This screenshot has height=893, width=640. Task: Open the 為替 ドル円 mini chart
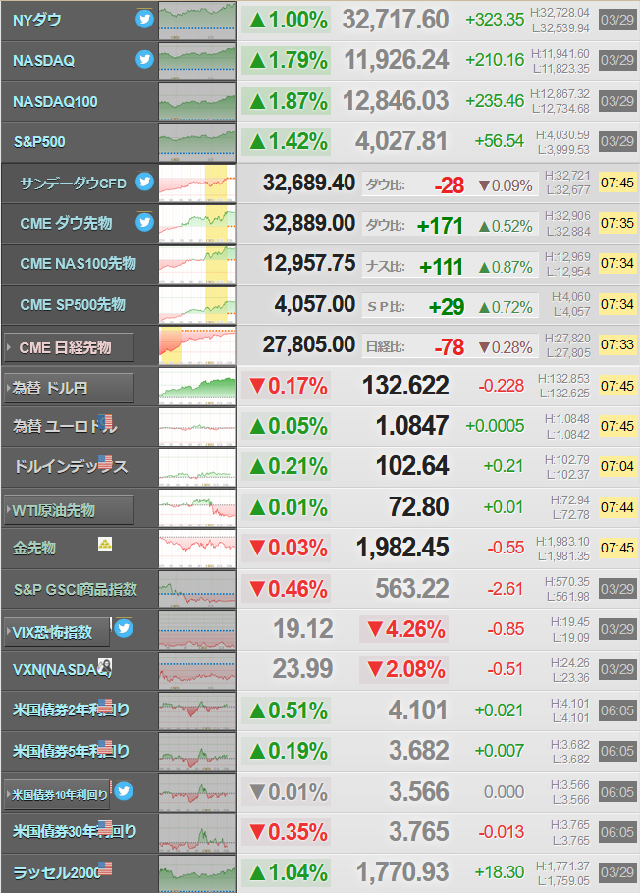197,386
